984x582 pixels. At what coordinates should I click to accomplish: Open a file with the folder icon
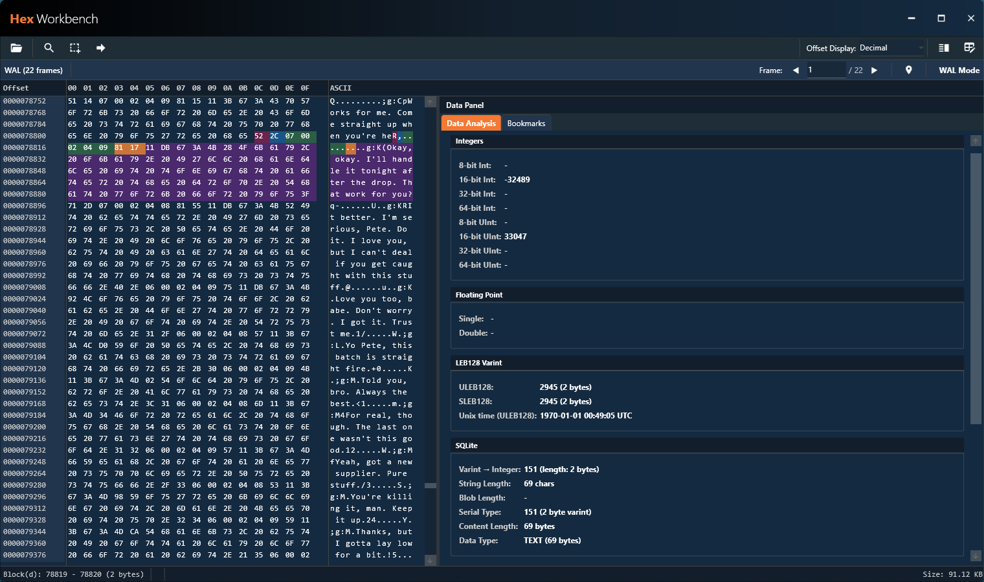tap(16, 48)
